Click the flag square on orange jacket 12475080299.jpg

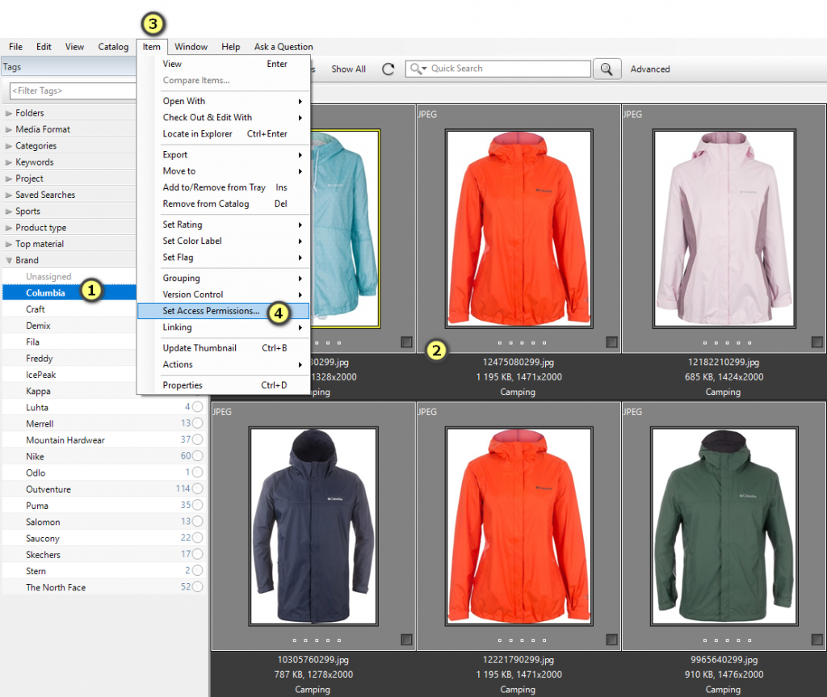click(612, 342)
